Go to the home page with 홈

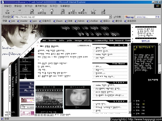pyautogui.click(x=52, y=12)
